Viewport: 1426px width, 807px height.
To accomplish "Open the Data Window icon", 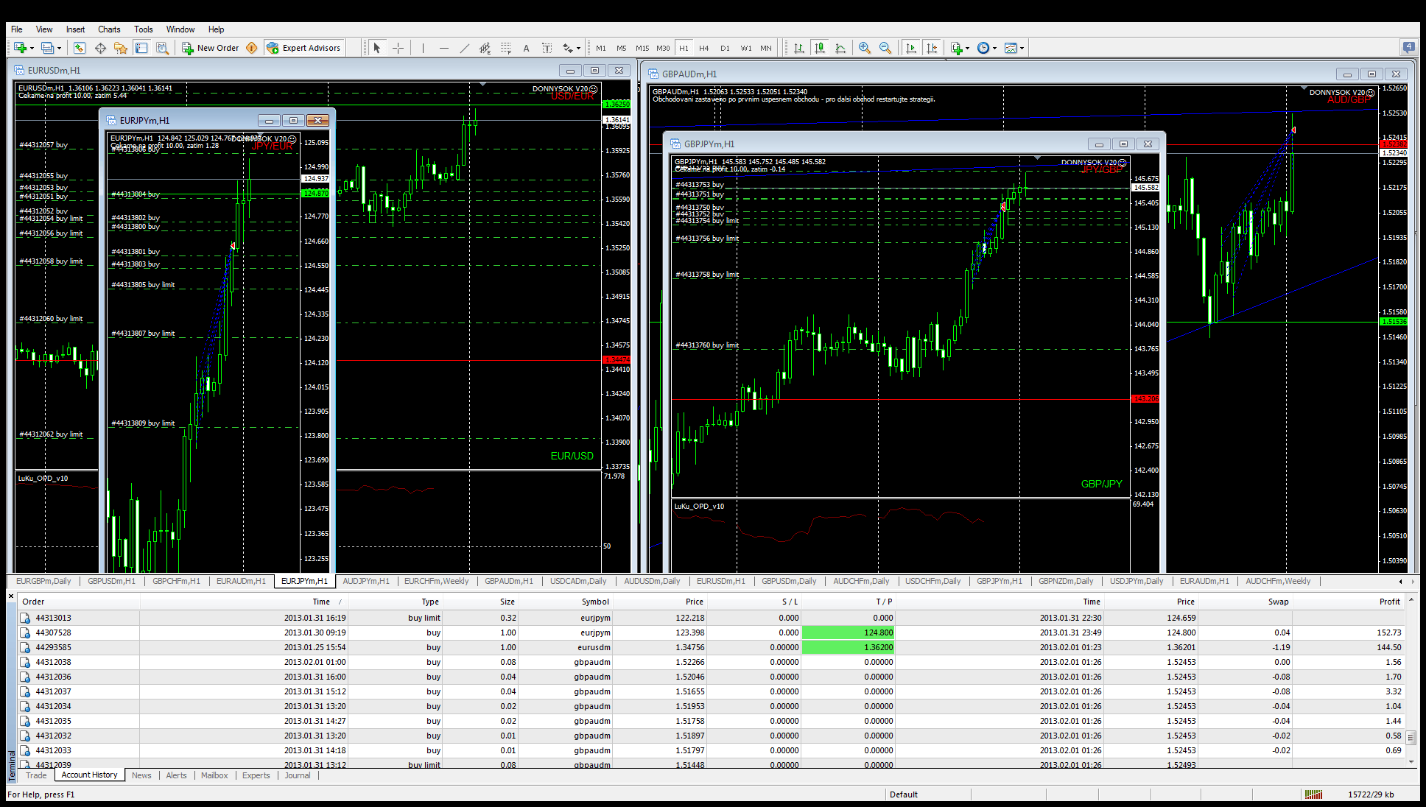I will pos(100,48).
